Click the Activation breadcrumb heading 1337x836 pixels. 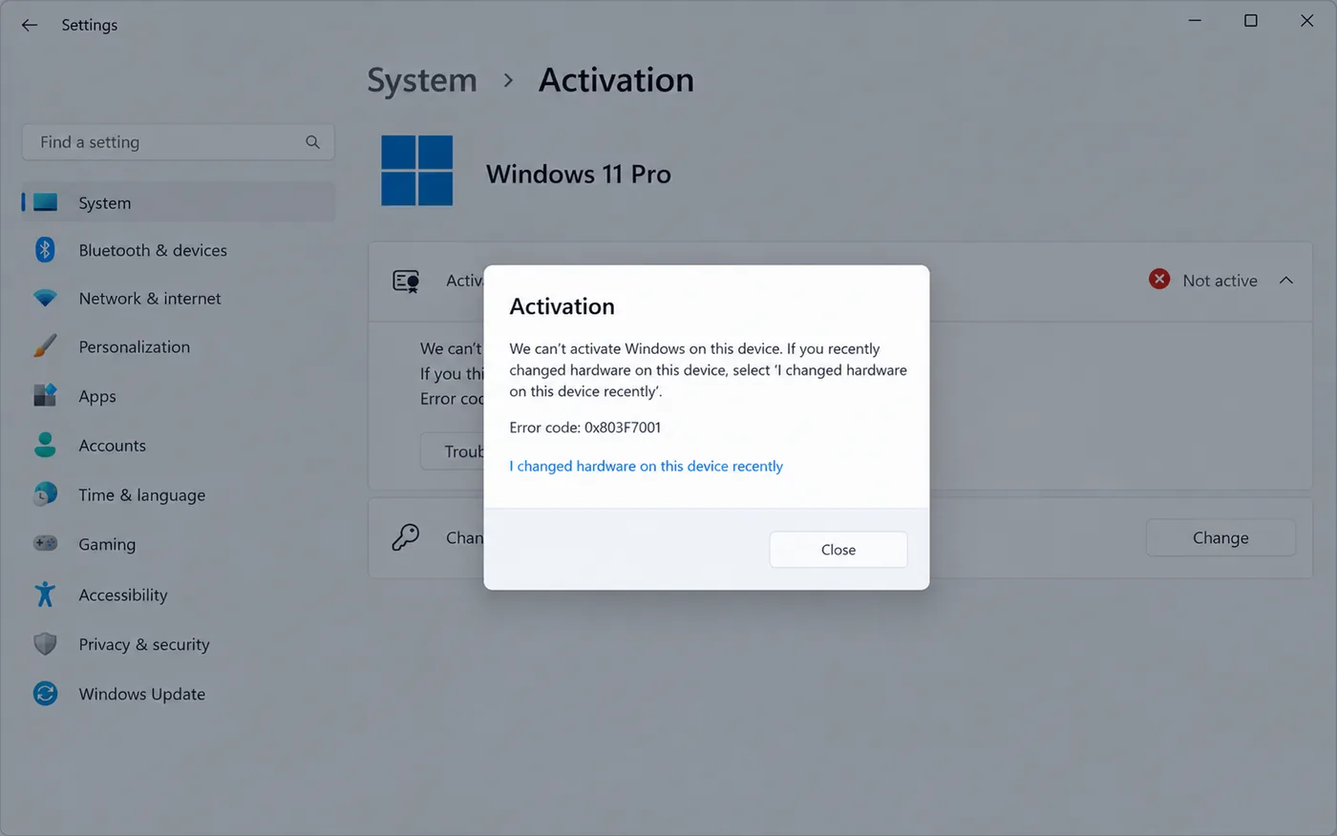pos(616,80)
